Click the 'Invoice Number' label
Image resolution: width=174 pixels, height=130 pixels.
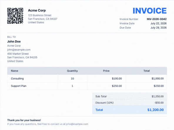129,19
